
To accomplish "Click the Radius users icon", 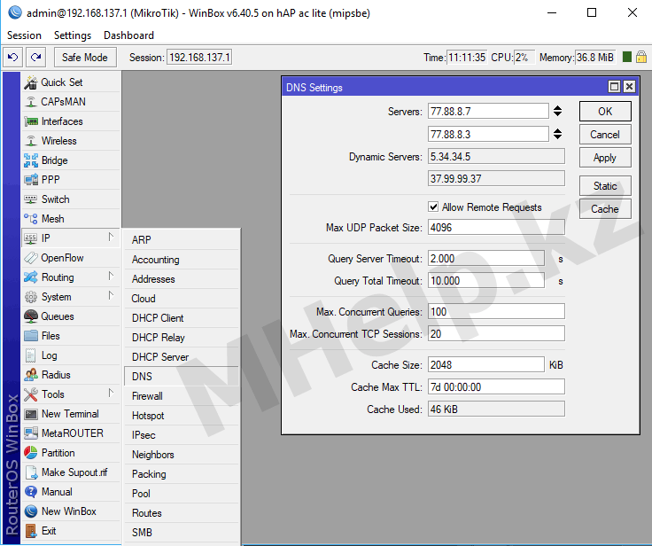I will click(x=31, y=375).
